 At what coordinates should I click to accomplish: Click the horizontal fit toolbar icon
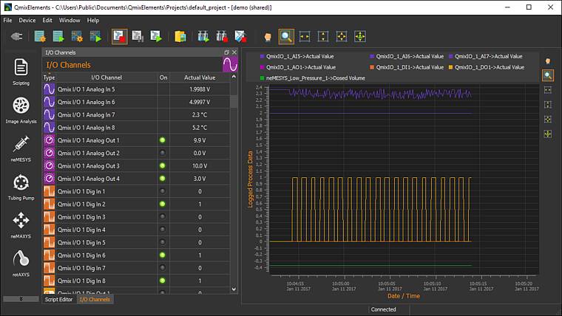pos(305,36)
